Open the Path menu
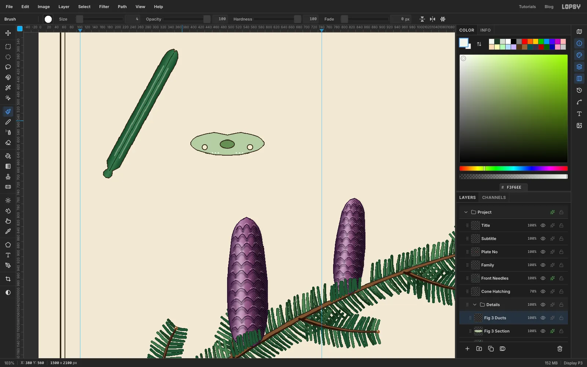Screen dimensions: 587x367 (122, 7)
